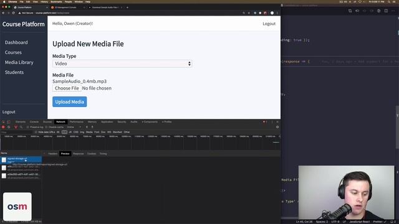This screenshot has width=399, height=224.
Task: Click the editor split editor icon
Action: [x=386, y=11]
